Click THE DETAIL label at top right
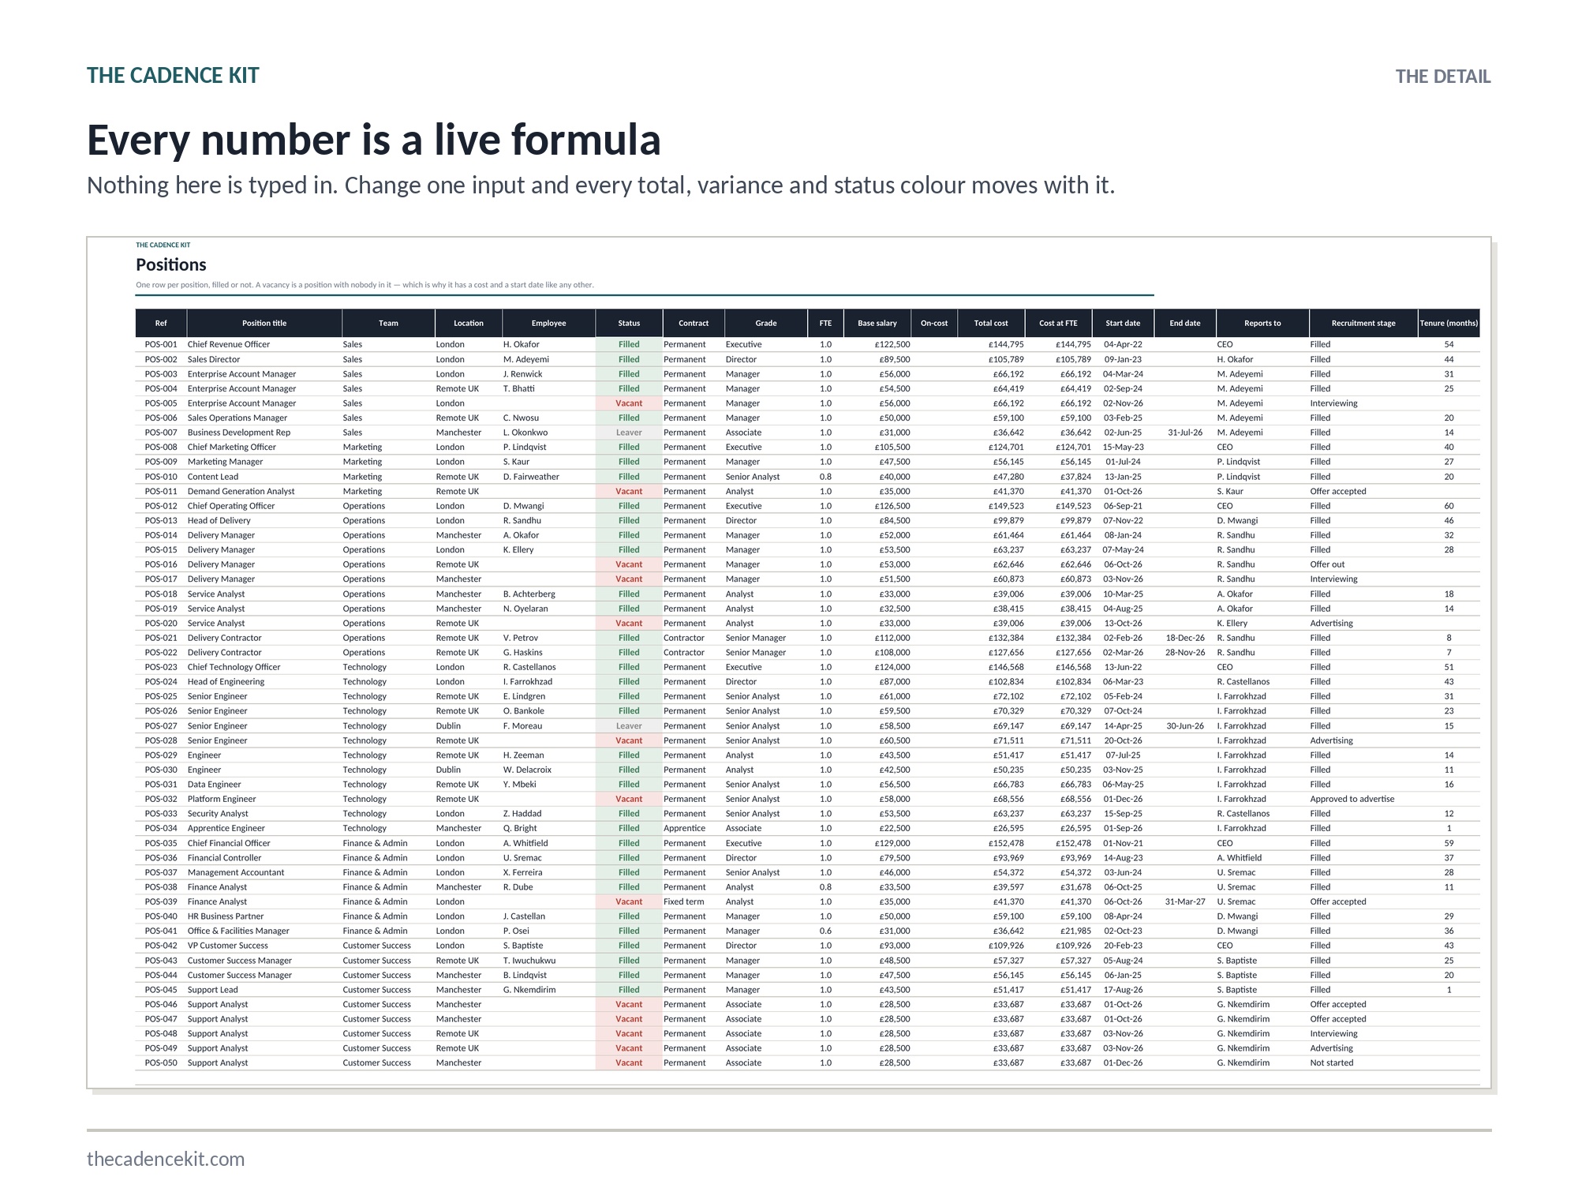 1443,77
